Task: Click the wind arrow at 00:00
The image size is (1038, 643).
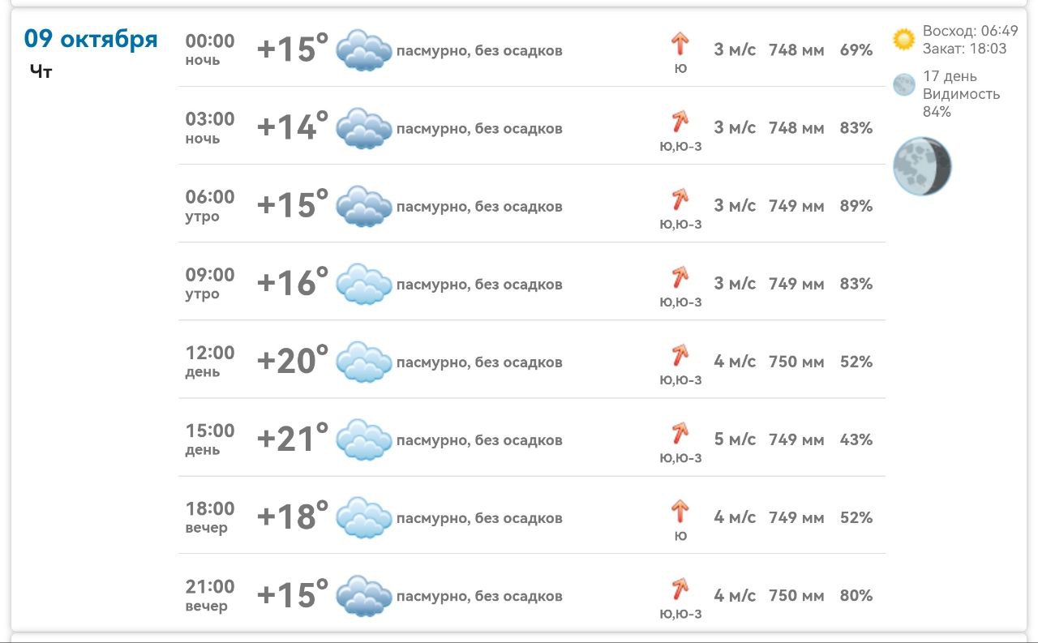Action: pyautogui.click(x=680, y=44)
